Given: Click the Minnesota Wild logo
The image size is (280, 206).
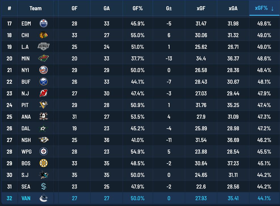Looking at the screenshot, I should (43, 58).
